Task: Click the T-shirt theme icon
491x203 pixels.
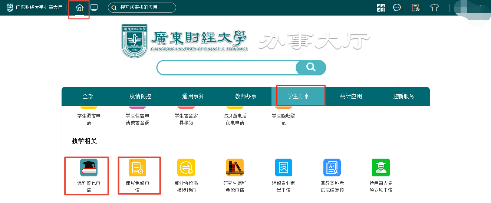Action: tap(434, 8)
